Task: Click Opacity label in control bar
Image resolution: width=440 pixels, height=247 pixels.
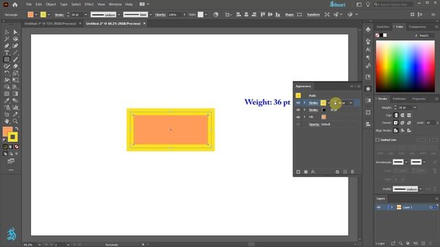Action: click(160, 14)
